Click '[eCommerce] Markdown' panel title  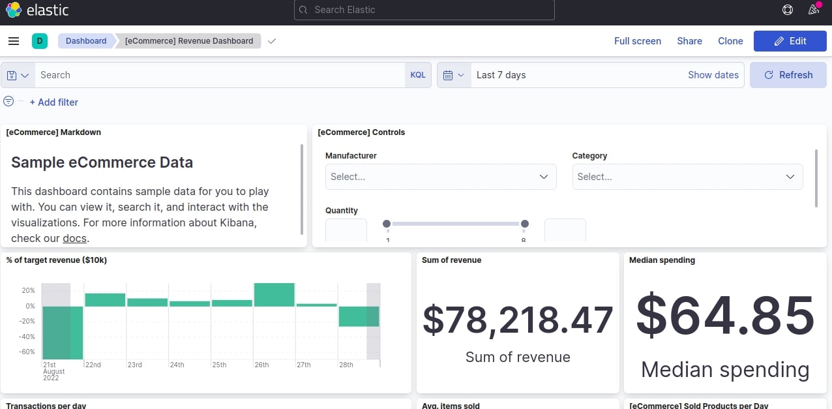pos(53,132)
